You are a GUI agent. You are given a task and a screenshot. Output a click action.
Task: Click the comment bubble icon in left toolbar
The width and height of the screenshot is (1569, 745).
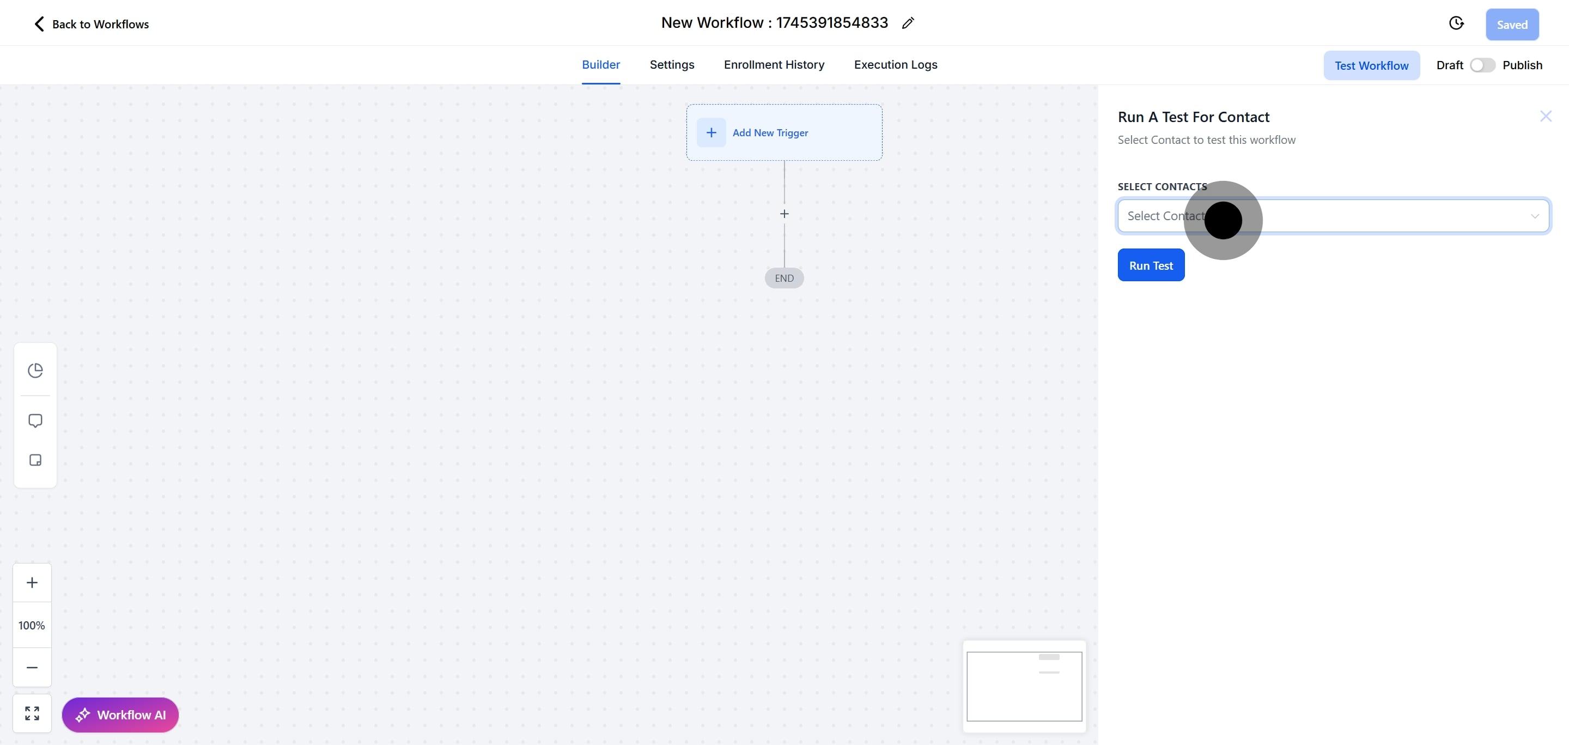[35, 421]
